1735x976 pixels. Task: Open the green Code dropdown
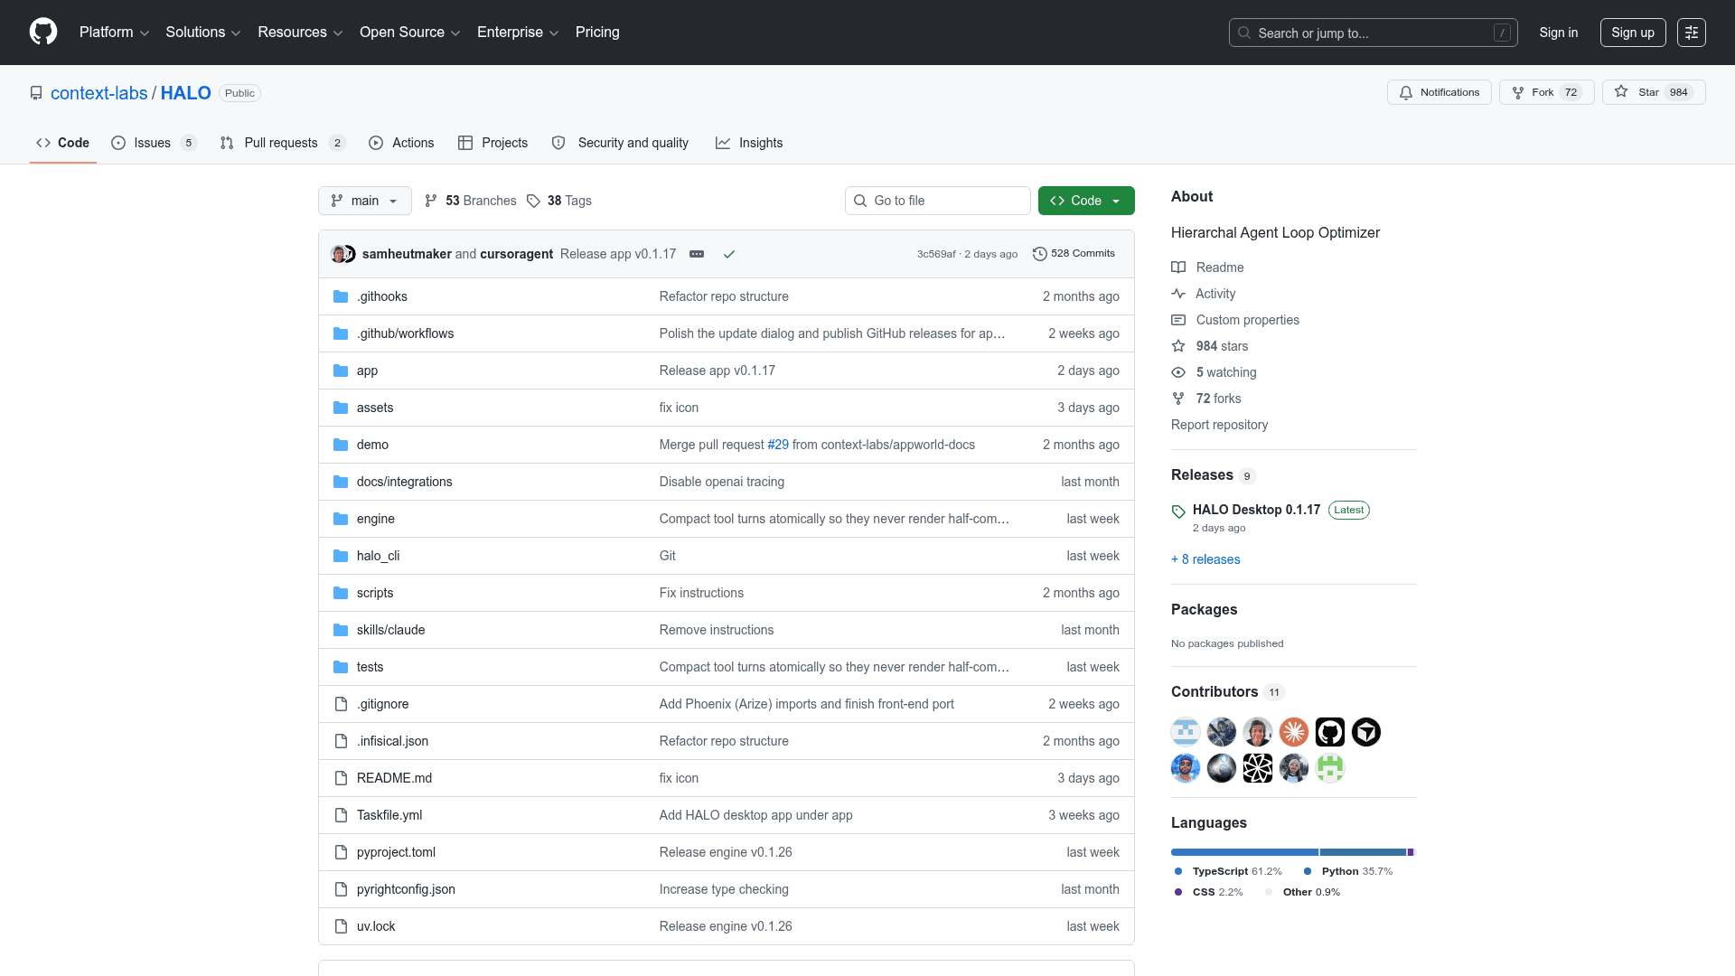[x=1086, y=201]
